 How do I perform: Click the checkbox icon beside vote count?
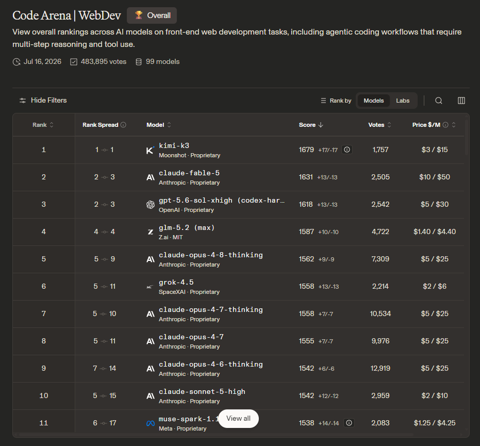coord(73,62)
